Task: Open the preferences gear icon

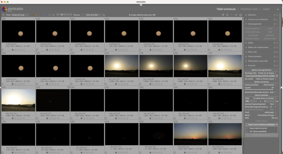Action: pos(240,15)
